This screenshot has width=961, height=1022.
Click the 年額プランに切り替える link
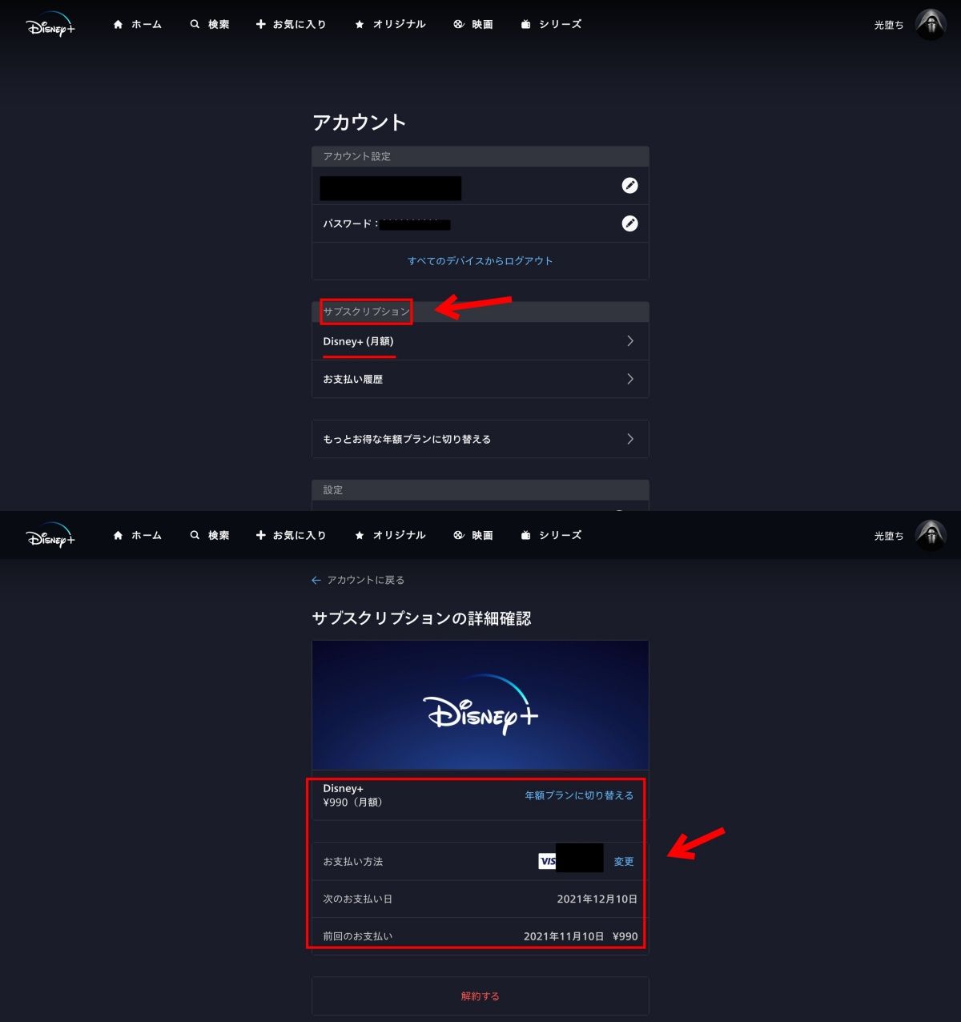(x=579, y=795)
